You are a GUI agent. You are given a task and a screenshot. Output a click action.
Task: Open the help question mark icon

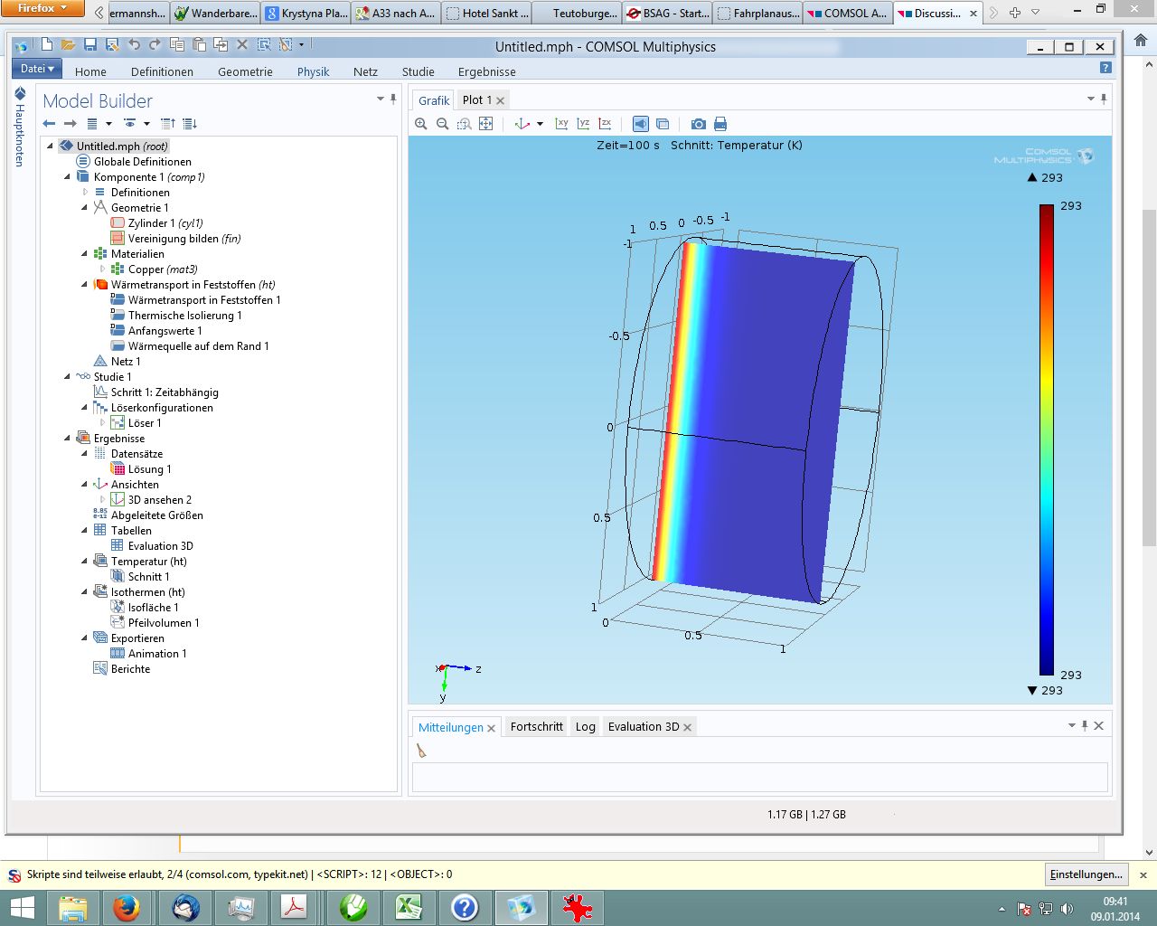[x=1105, y=68]
